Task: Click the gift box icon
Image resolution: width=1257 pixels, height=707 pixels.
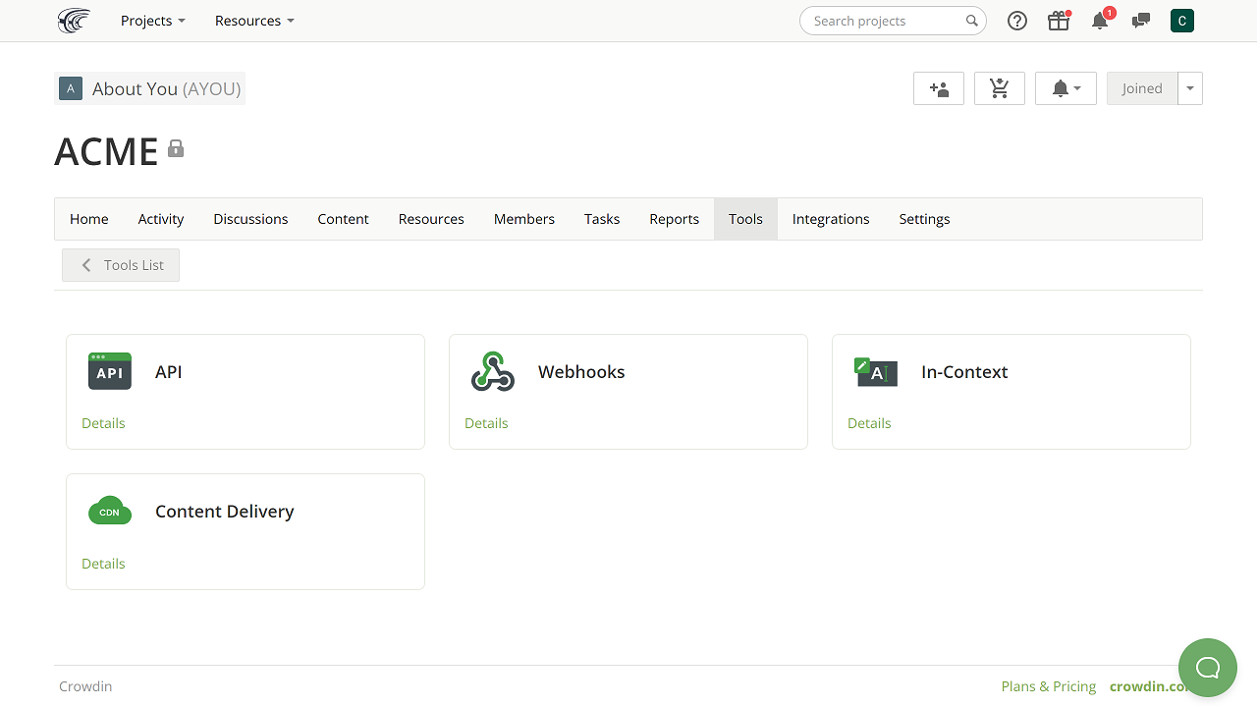Action: pyautogui.click(x=1058, y=21)
